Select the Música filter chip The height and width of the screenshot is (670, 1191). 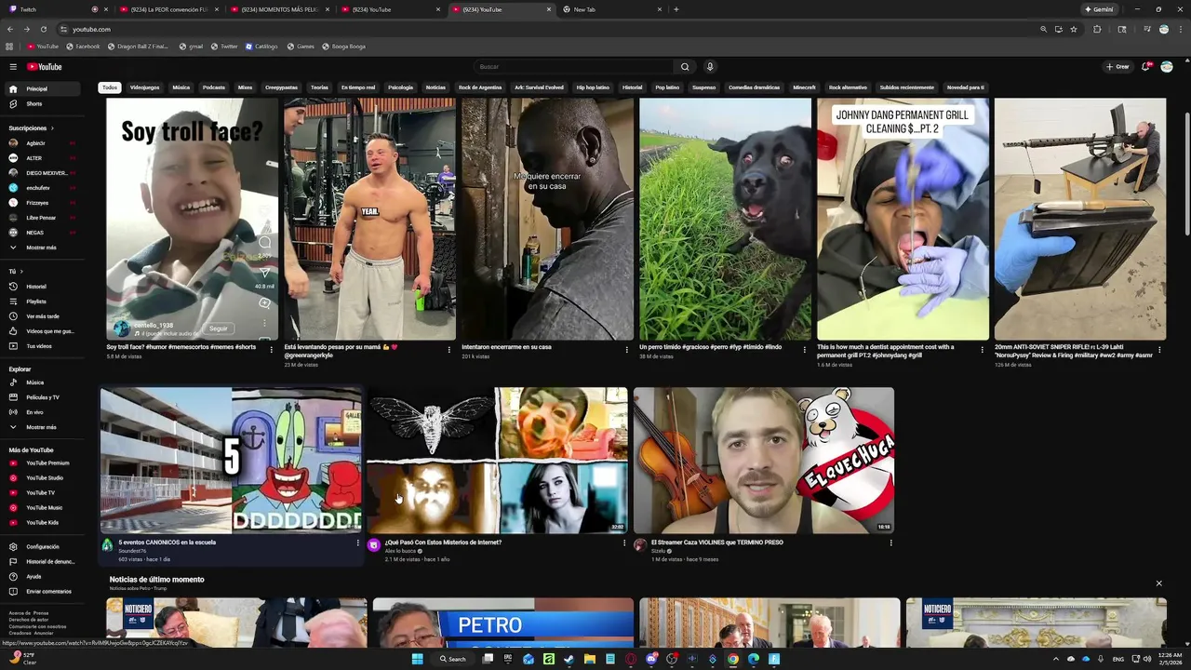tap(181, 87)
